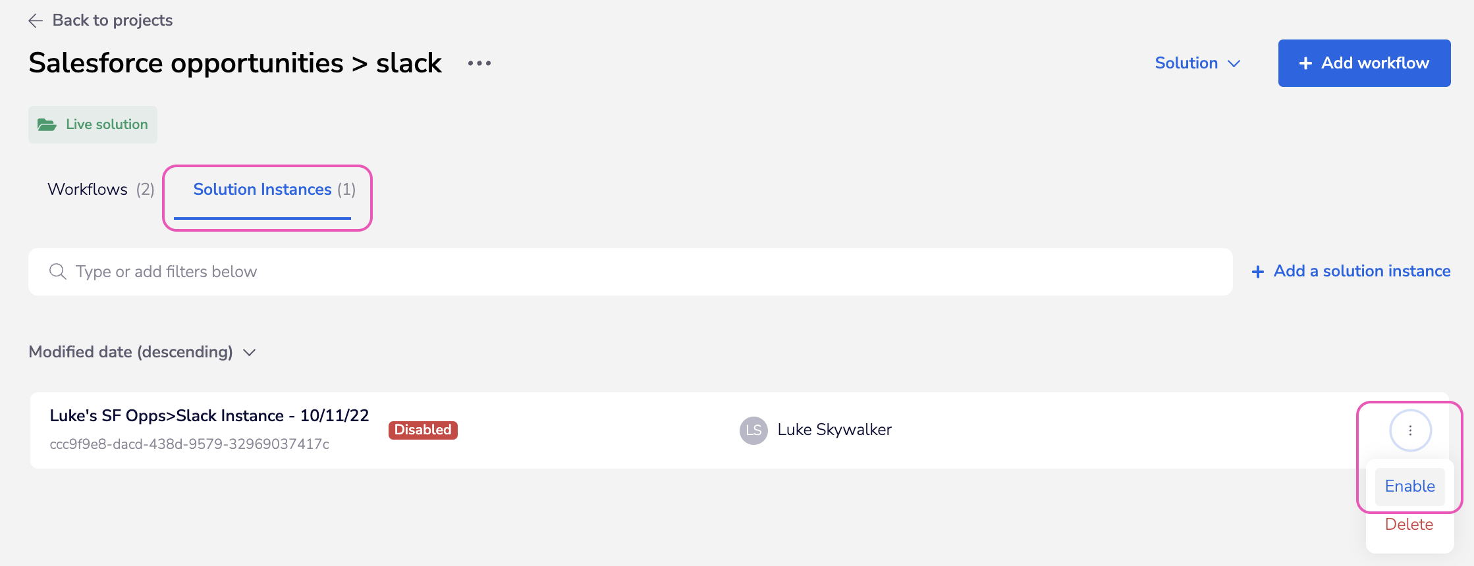Click the back arrow icon
This screenshot has height=566, width=1474.
36,21
